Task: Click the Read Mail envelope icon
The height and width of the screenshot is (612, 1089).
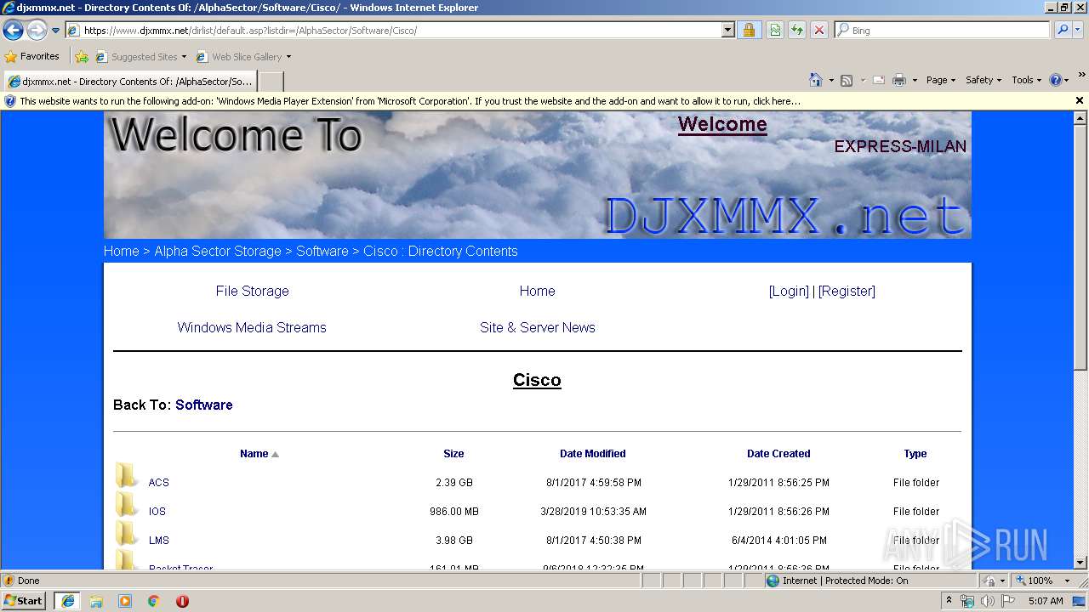Action: pyautogui.click(x=878, y=80)
